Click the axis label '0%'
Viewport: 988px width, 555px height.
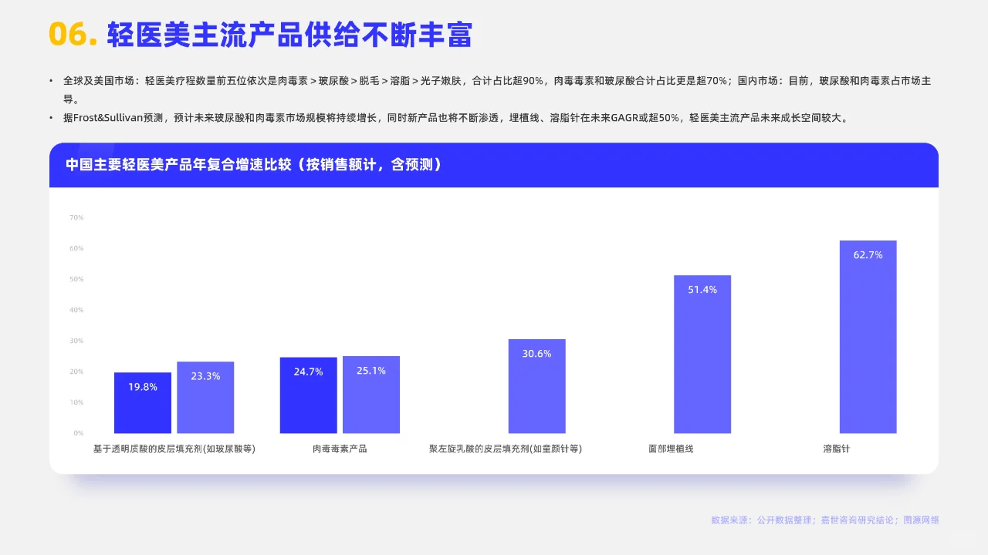pyautogui.click(x=77, y=432)
